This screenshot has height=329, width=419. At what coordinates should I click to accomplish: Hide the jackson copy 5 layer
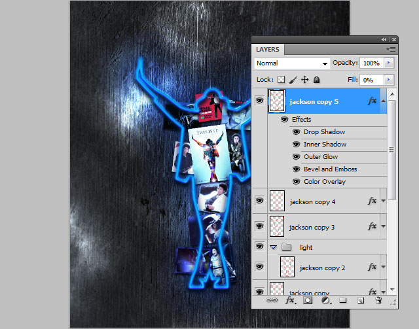click(259, 101)
